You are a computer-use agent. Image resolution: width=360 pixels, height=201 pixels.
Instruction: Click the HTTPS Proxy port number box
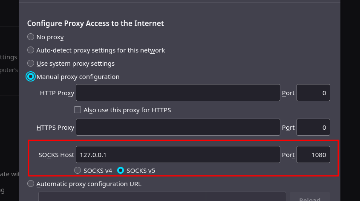[313, 127]
